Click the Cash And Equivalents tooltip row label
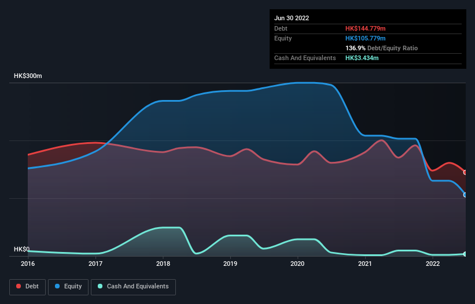Image resolution: width=475 pixels, height=304 pixels. point(305,58)
